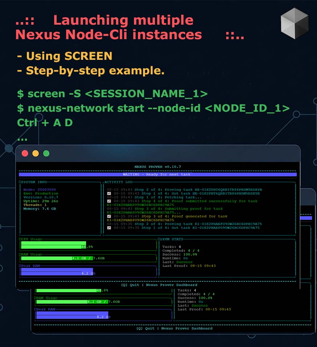Click the front window RAM Usage bar
Image resolution: width=317 pixels, height=347 pixels.
(x=57, y=258)
